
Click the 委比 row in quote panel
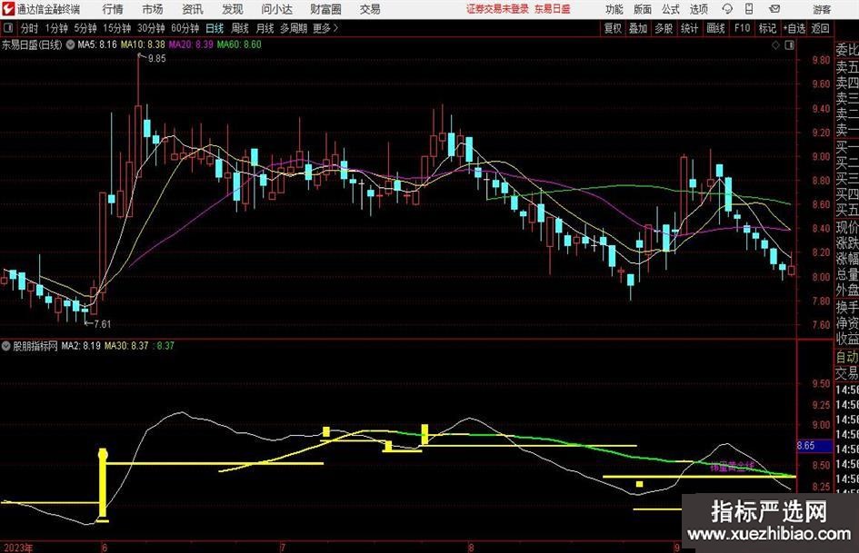[x=847, y=50]
